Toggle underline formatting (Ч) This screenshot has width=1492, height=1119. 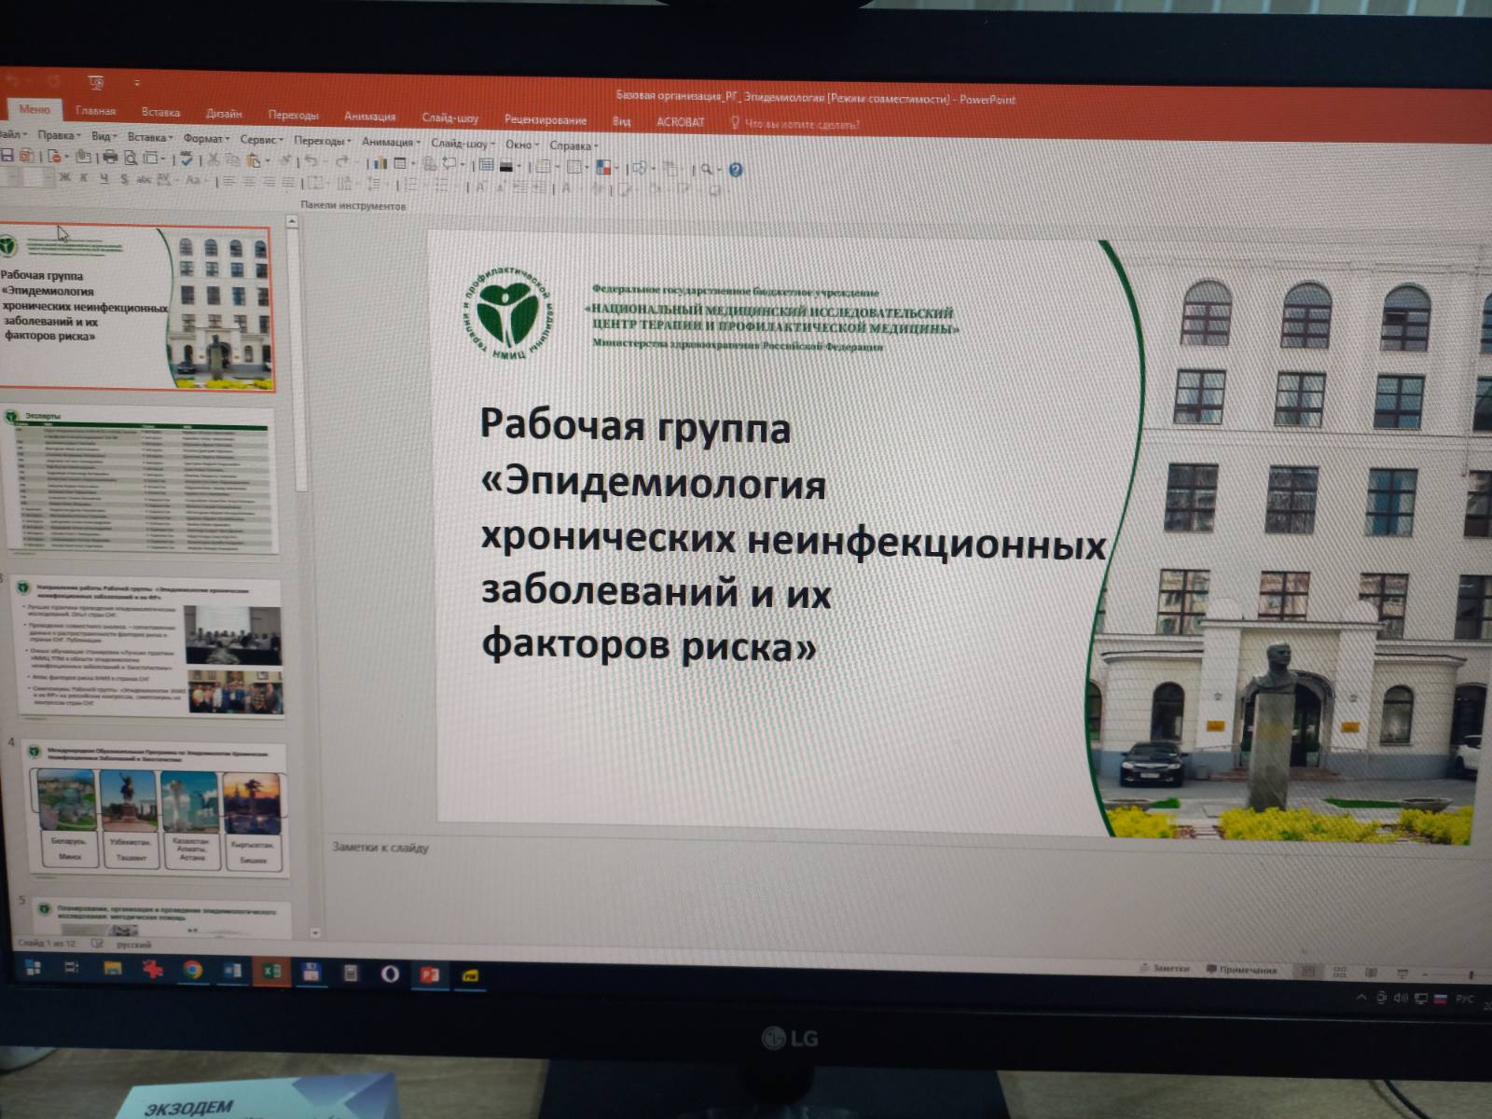click(x=104, y=178)
